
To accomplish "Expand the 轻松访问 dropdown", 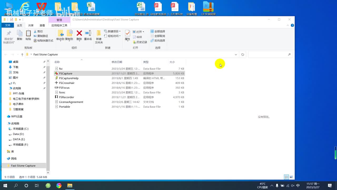I will pyautogui.click(x=112, y=36).
